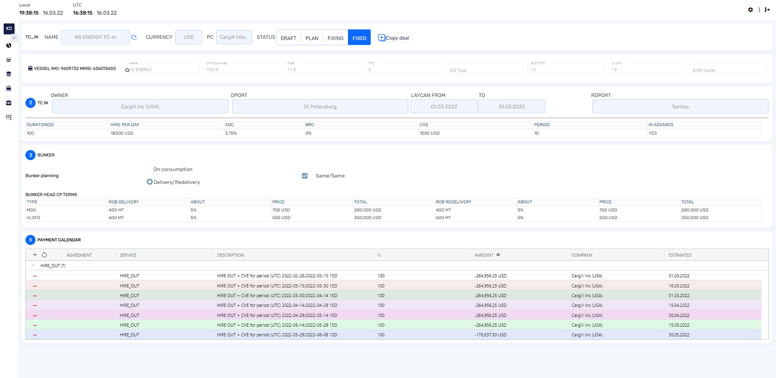Open the CURRENCY USD dropdown

pyautogui.click(x=188, y=37)
